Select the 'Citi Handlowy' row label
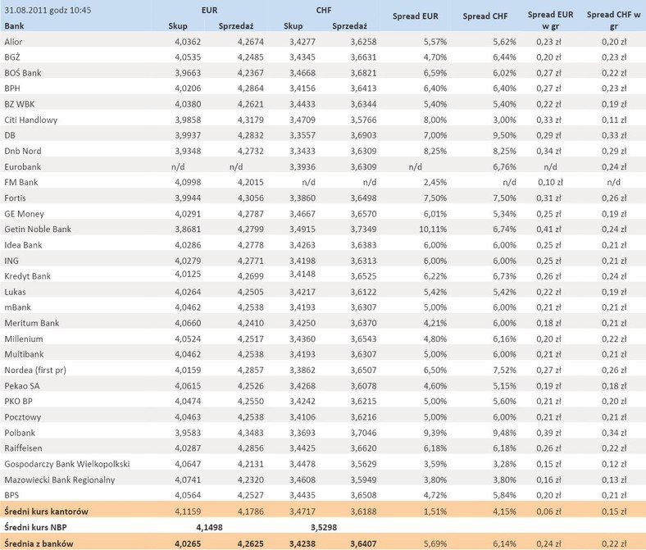Viewport: 646px width, 550px height. coord(31,120)
